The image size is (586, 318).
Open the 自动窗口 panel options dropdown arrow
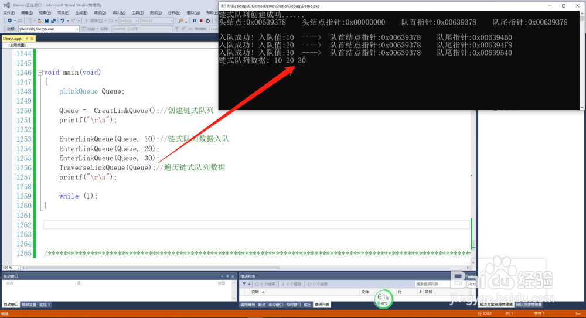[222, 276]
